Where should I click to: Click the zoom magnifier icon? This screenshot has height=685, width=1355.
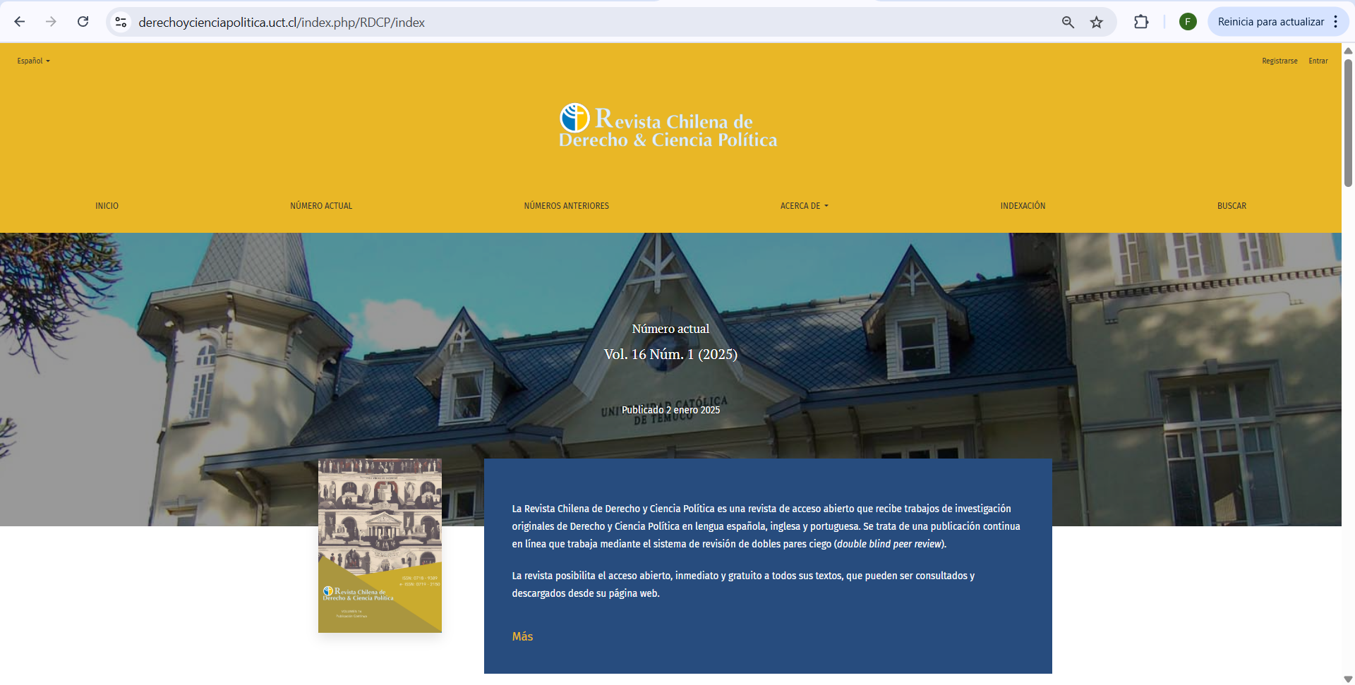1068,23
